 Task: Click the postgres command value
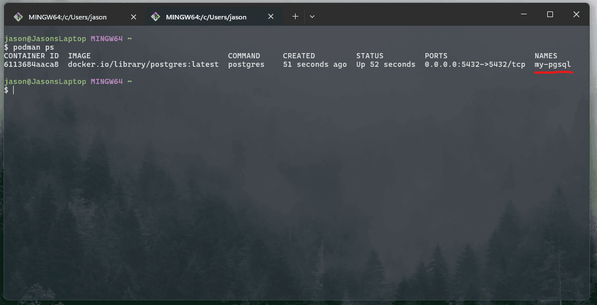point(246,65)
